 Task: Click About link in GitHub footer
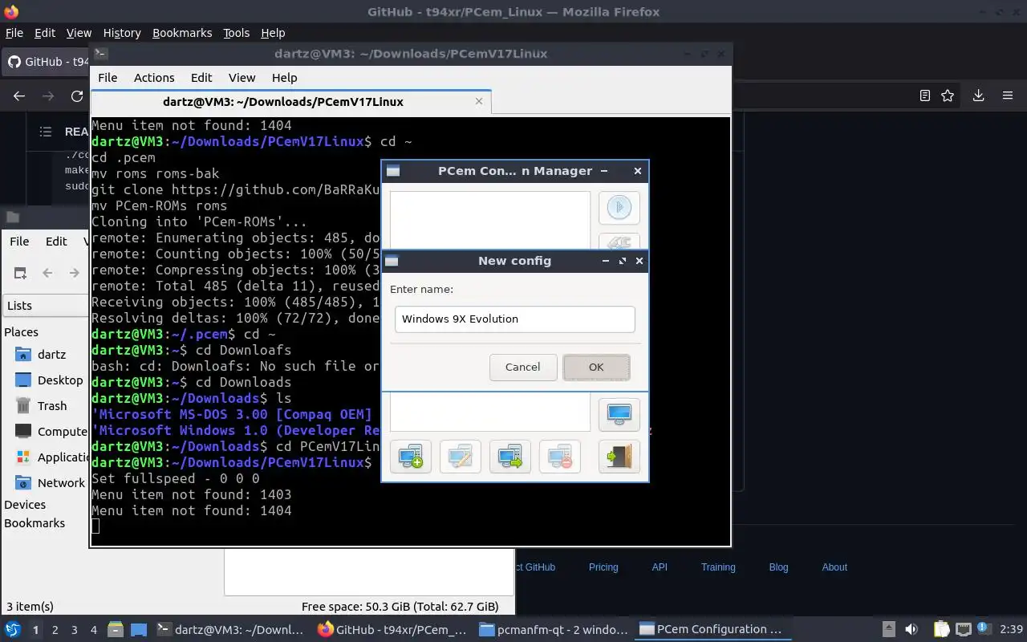[834, 567]
